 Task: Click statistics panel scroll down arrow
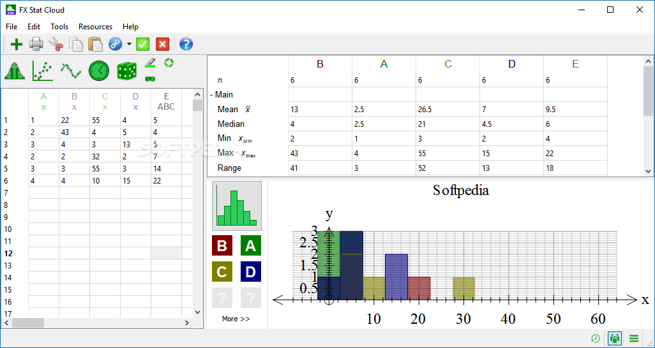tap(649, 171)
